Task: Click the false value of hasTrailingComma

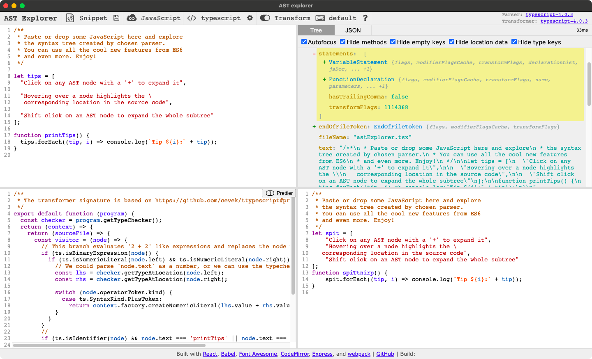Action: 400,97
